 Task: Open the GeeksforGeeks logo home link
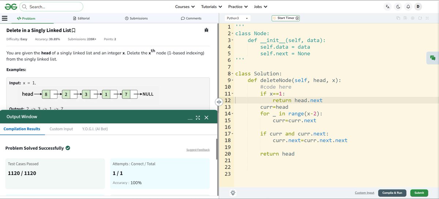(x=12, y=7)
